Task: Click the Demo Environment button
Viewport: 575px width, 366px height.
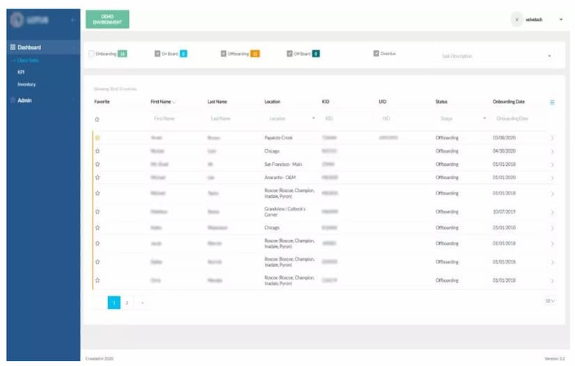Action: pyautogui.click(x=107, y=20)
